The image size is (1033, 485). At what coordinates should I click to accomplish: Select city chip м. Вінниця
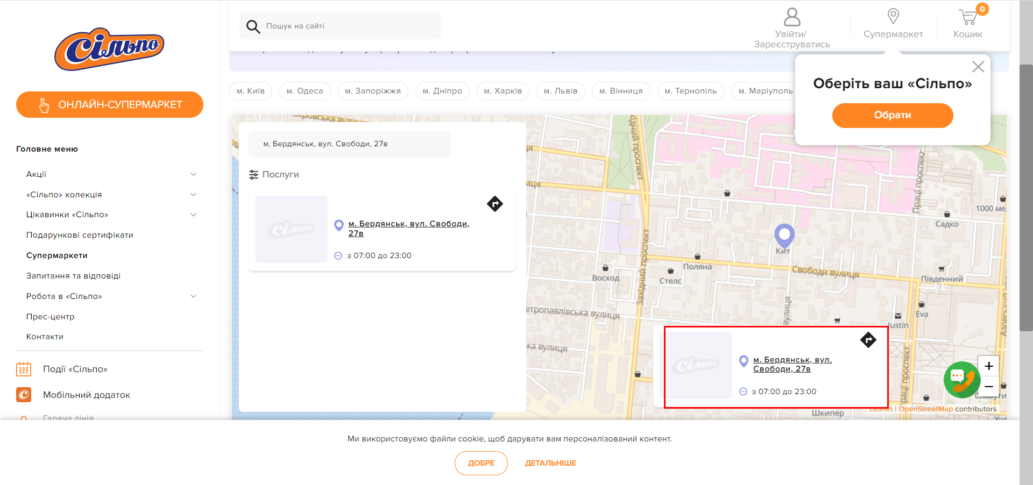(x=621, y=91)
